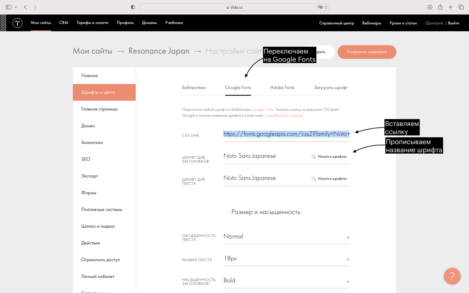Open Справочный центр link

[337, 23]
